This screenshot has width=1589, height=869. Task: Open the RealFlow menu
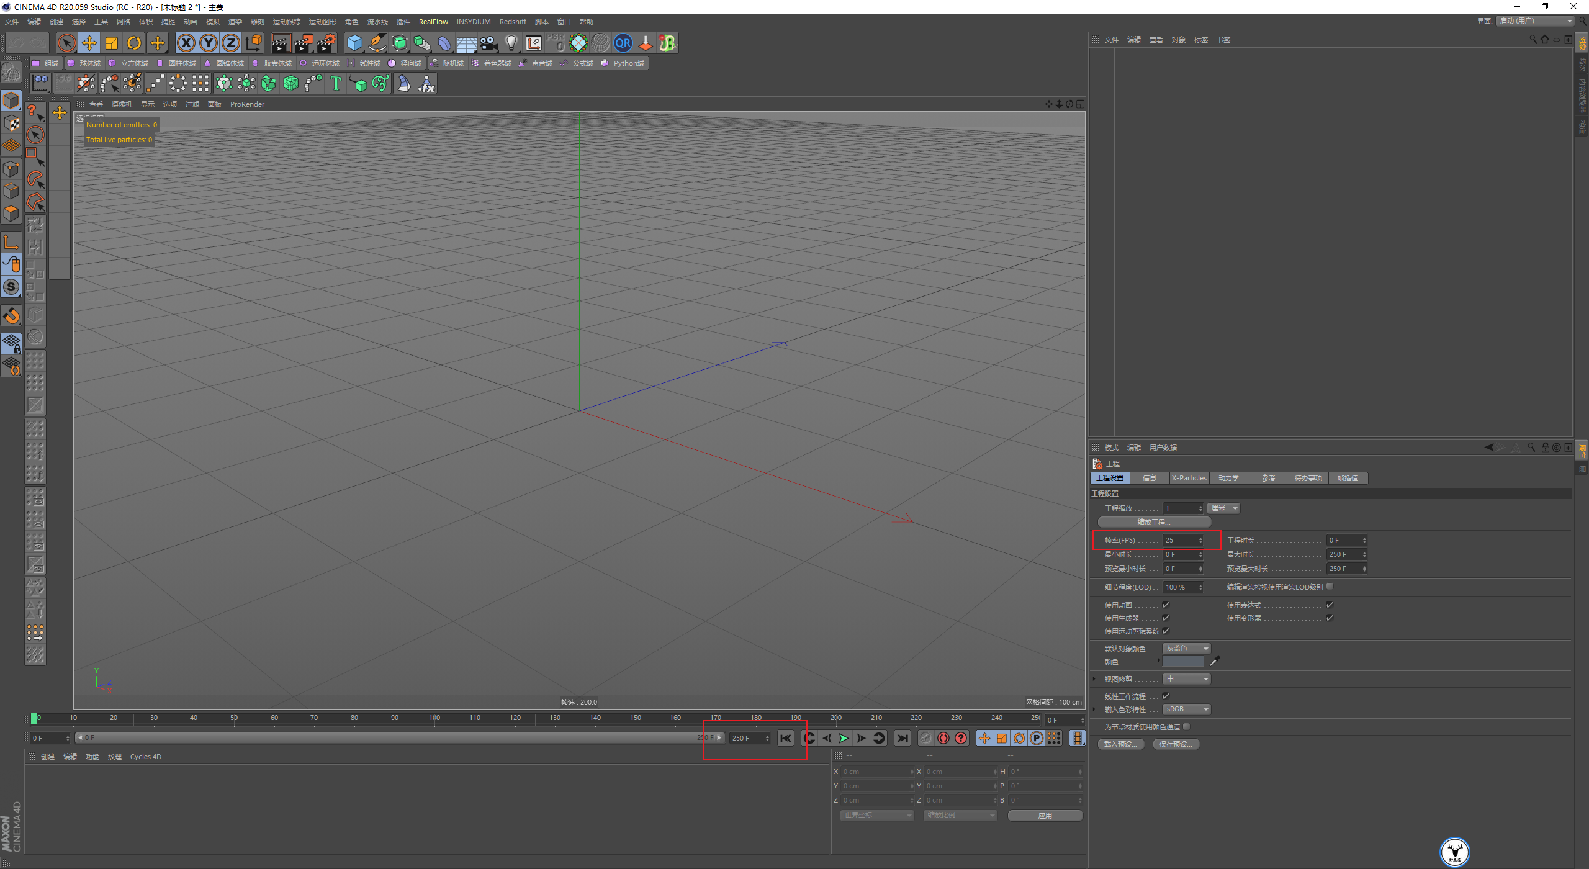(433, 22)
